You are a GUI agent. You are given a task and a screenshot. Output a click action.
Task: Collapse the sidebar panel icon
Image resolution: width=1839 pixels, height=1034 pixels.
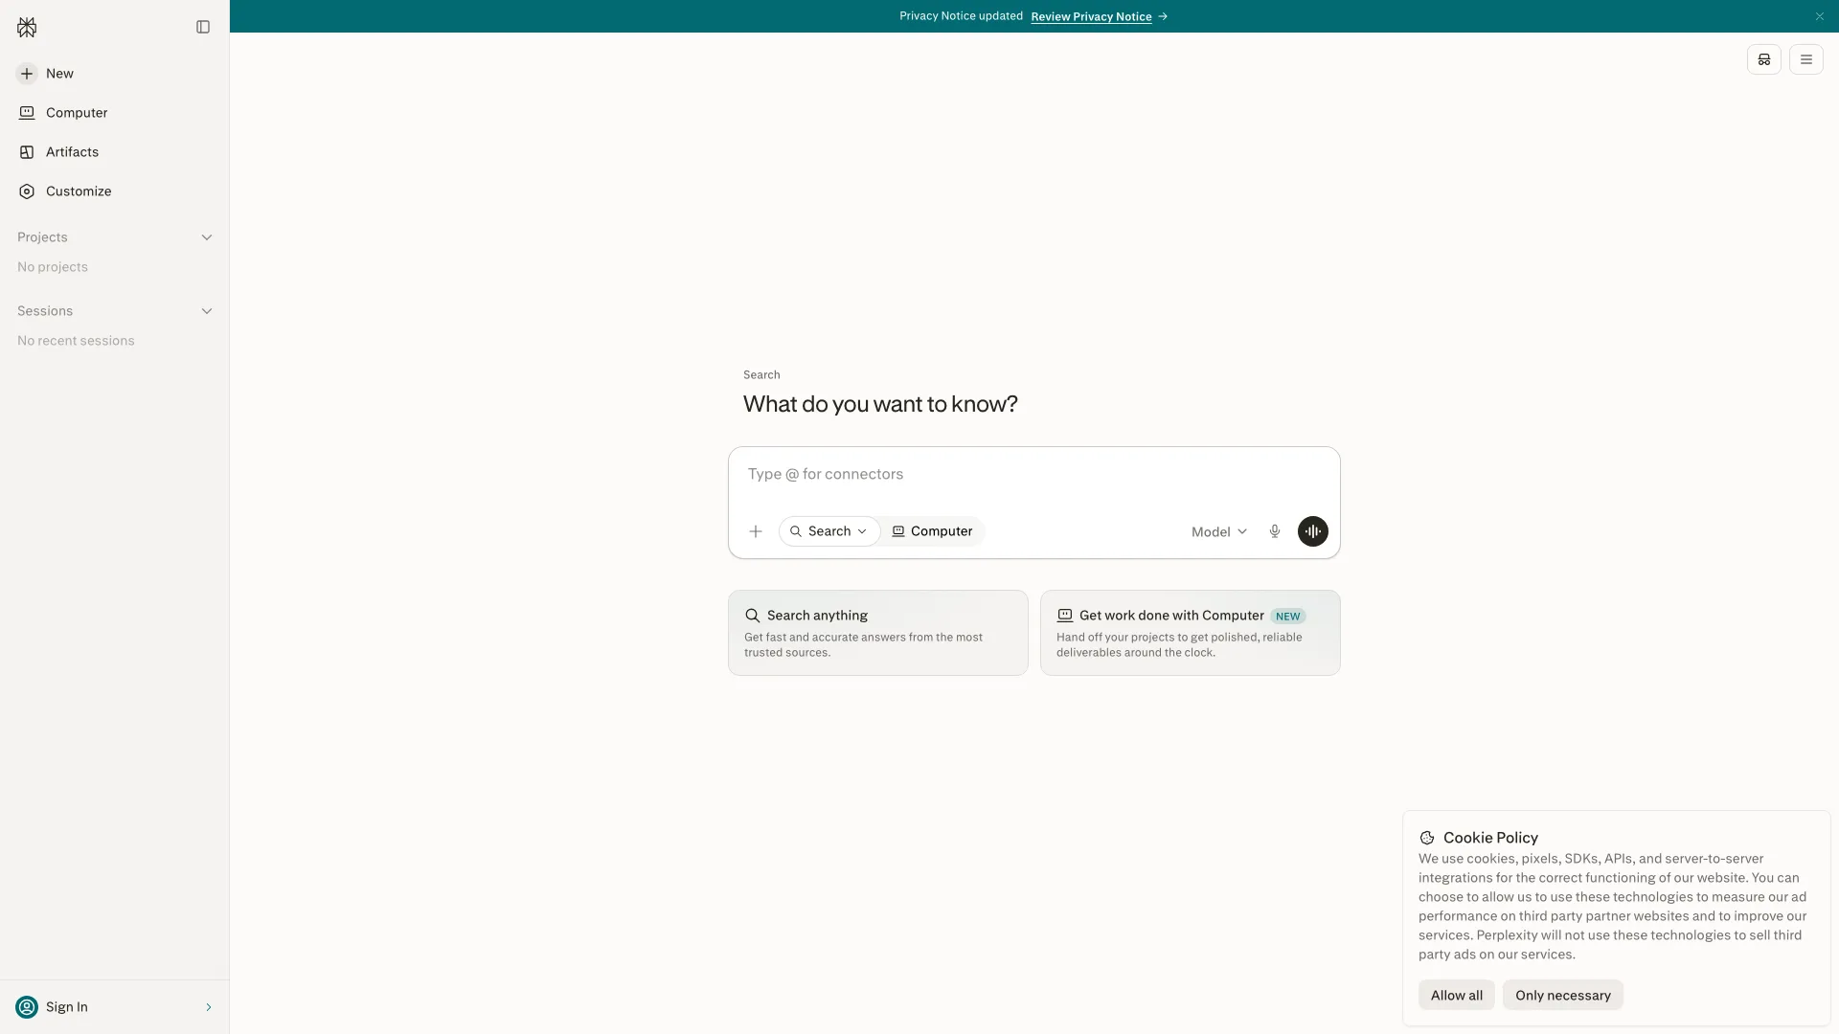coord(203,27)
